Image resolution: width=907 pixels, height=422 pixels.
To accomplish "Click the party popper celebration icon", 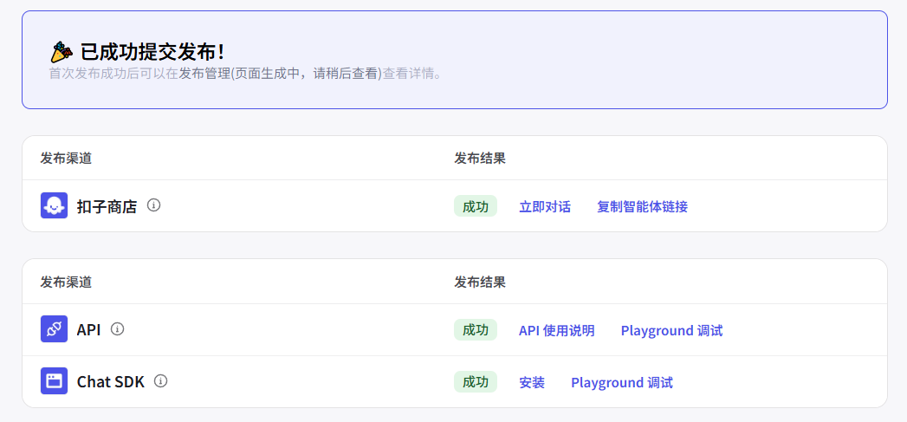I will click(x=62, y=53).
